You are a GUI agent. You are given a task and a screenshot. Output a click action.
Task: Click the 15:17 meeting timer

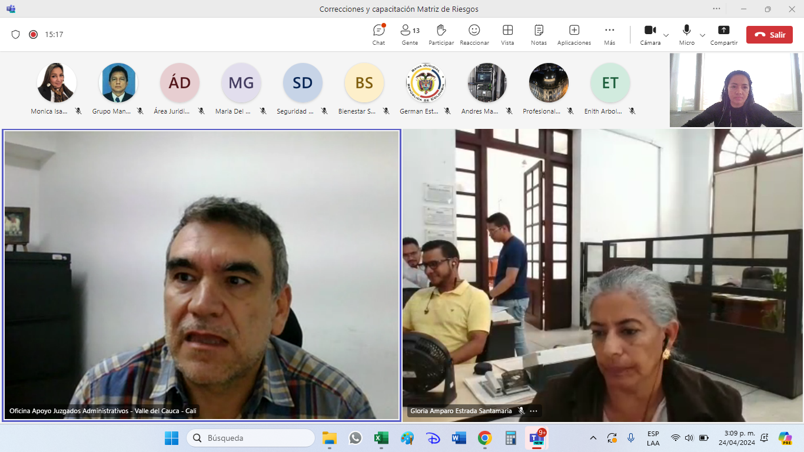pyautogui.click(x=54, y=35)
